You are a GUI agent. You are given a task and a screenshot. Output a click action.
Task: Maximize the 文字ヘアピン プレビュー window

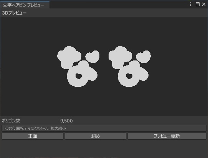click(x=198, y=4)
